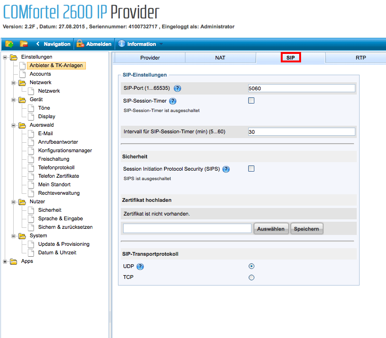The height and width of the screenshot is (338, 386).
Task: Open help for SIP-Session-Timer
Action: tap(173, 101)
